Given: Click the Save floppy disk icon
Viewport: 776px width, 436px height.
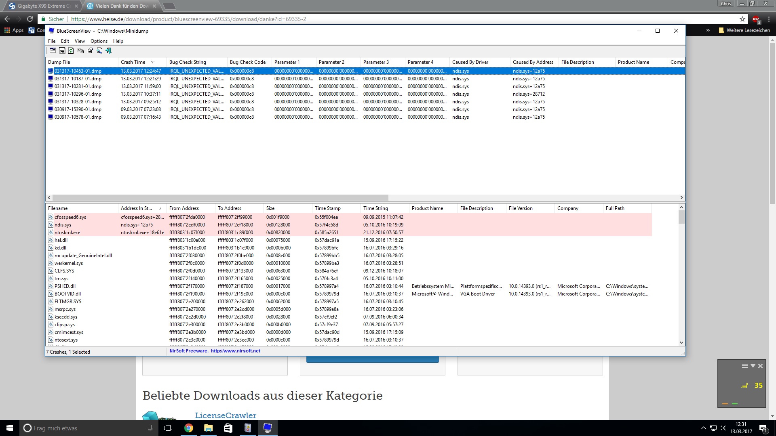Looking at the screenshot, I should 62,50.
